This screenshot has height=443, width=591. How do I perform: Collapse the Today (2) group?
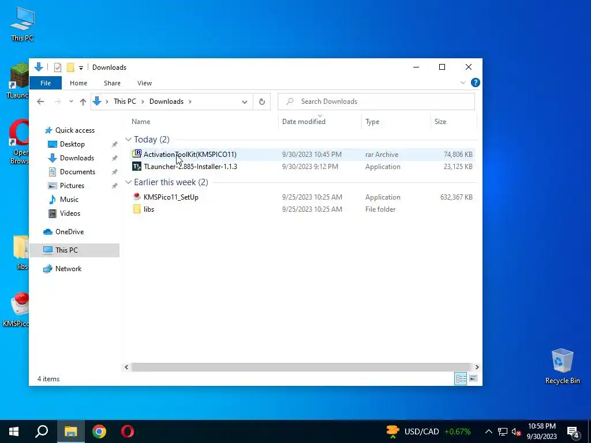pyautogui.click(x=128, y=140)
